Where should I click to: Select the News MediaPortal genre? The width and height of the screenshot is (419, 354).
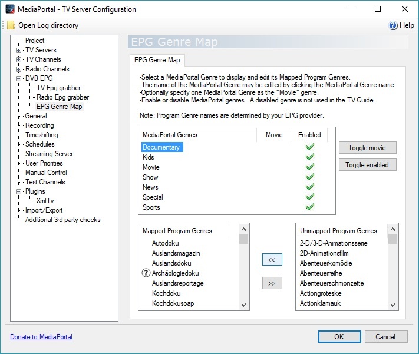[x=150, y=187]
